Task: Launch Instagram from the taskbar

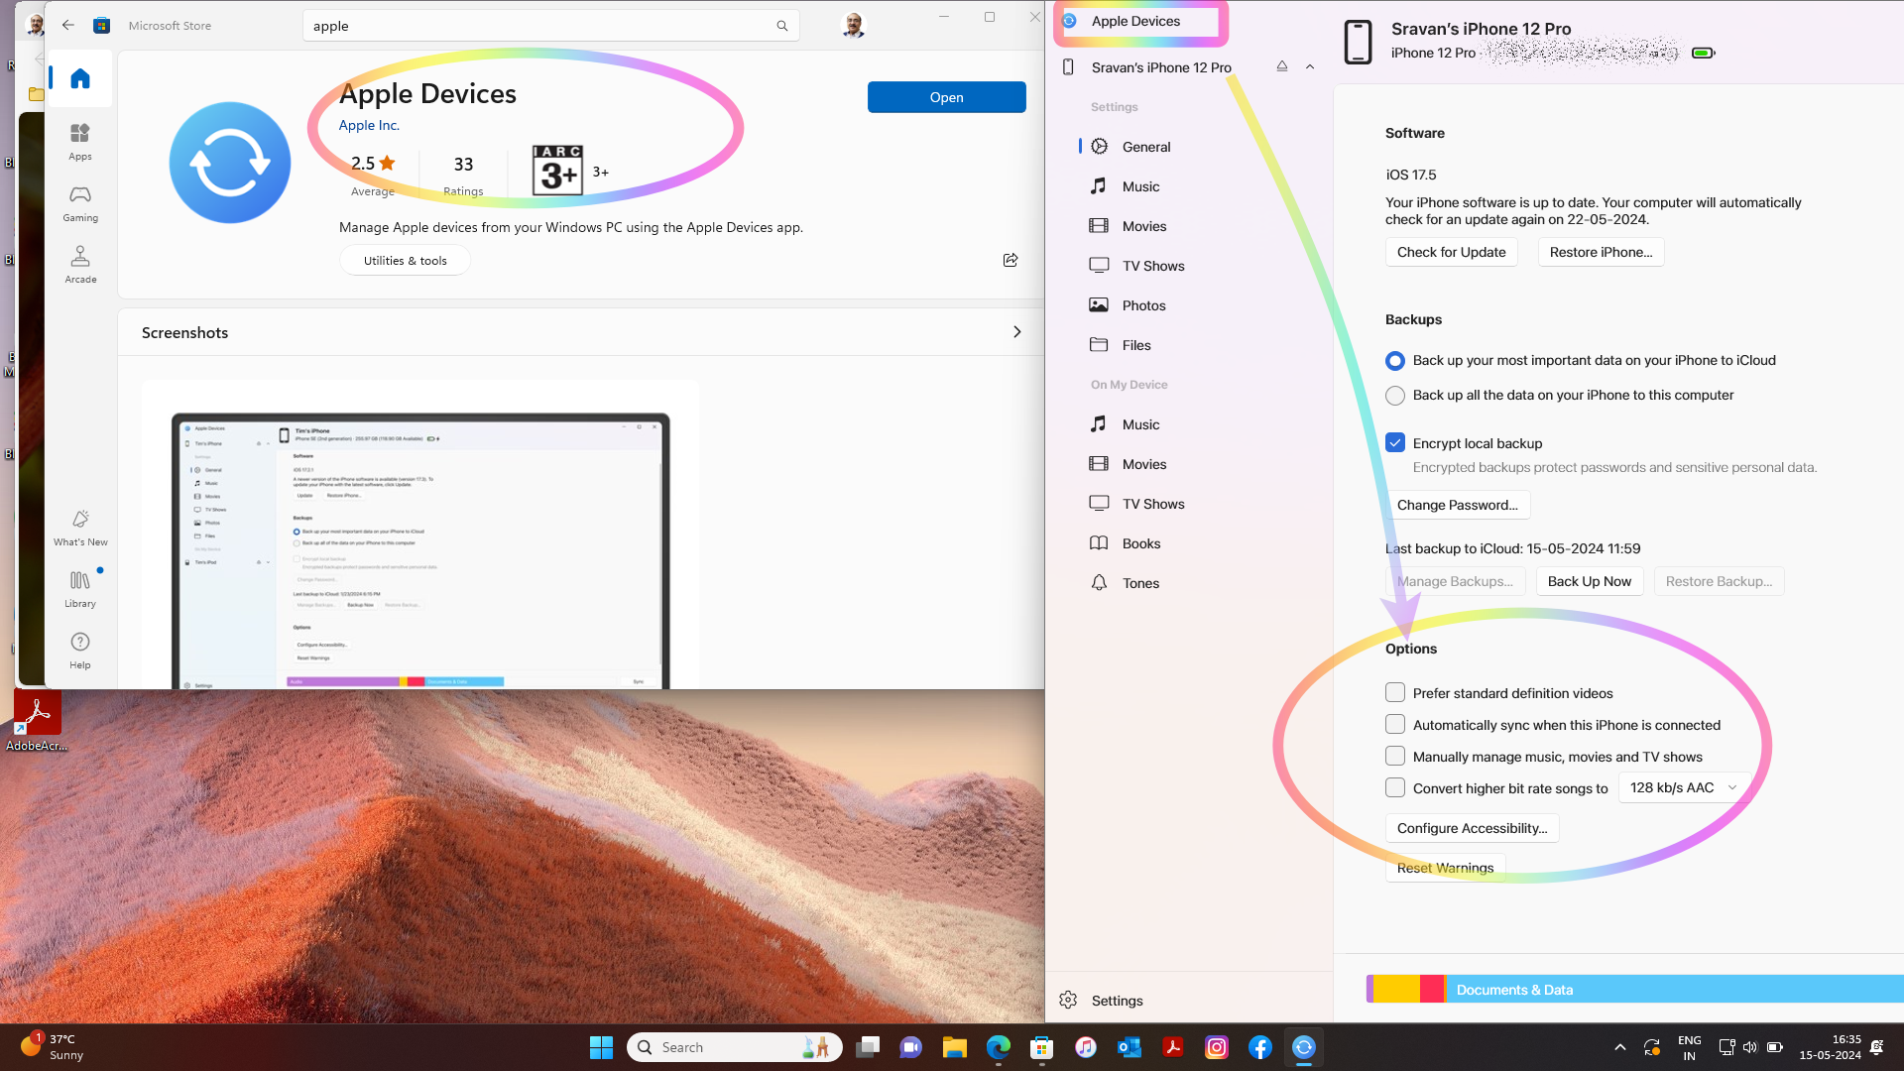Action: [1216, 1047]
